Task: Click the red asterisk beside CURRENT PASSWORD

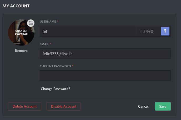Action: 73,66
